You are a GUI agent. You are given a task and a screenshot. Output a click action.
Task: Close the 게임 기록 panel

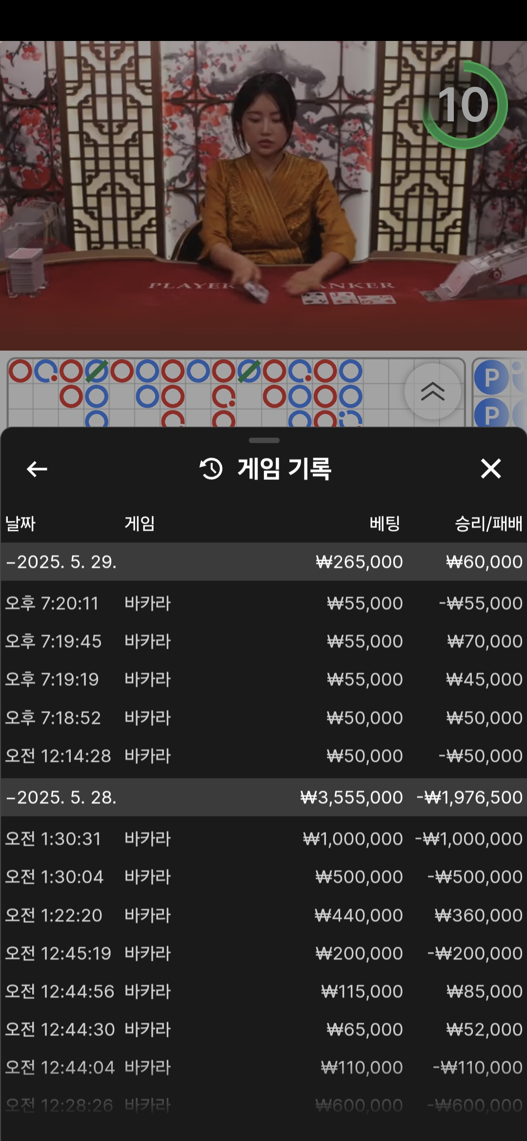point(491,469)
